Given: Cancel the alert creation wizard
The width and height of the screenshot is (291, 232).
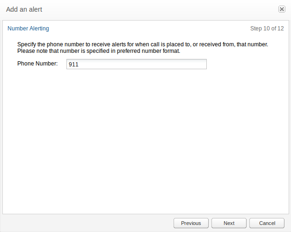Looking at the screenshot, I should [x=267, y=223].
